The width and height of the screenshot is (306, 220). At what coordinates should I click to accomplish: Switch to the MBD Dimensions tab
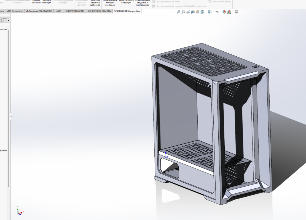15,11
